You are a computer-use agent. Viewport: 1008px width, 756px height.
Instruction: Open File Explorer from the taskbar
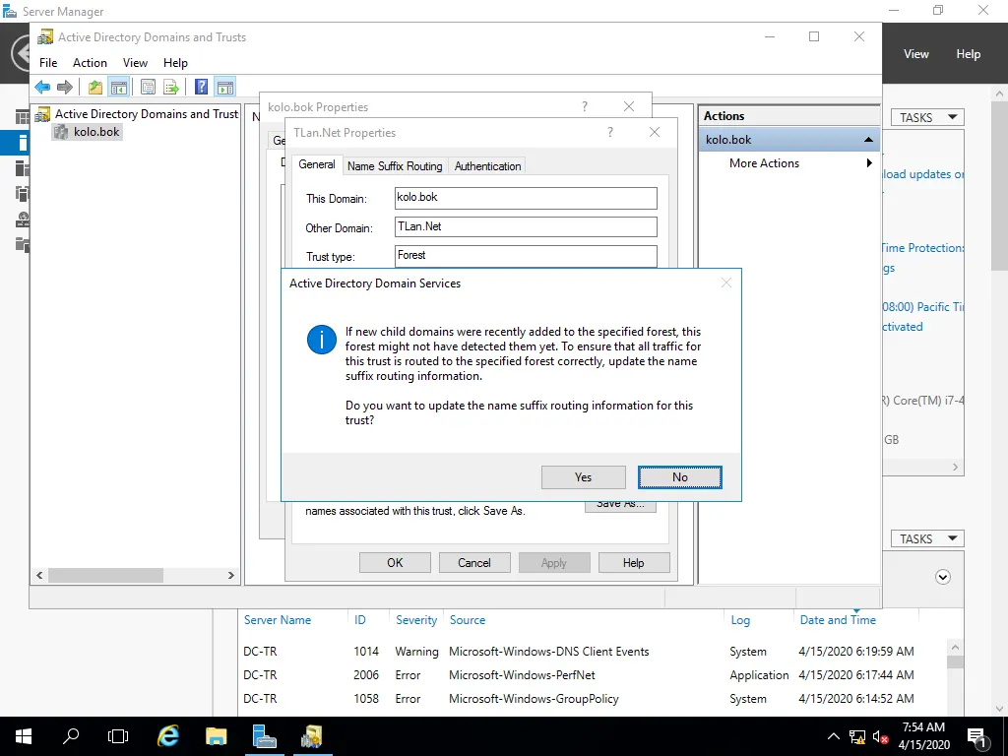216,736
